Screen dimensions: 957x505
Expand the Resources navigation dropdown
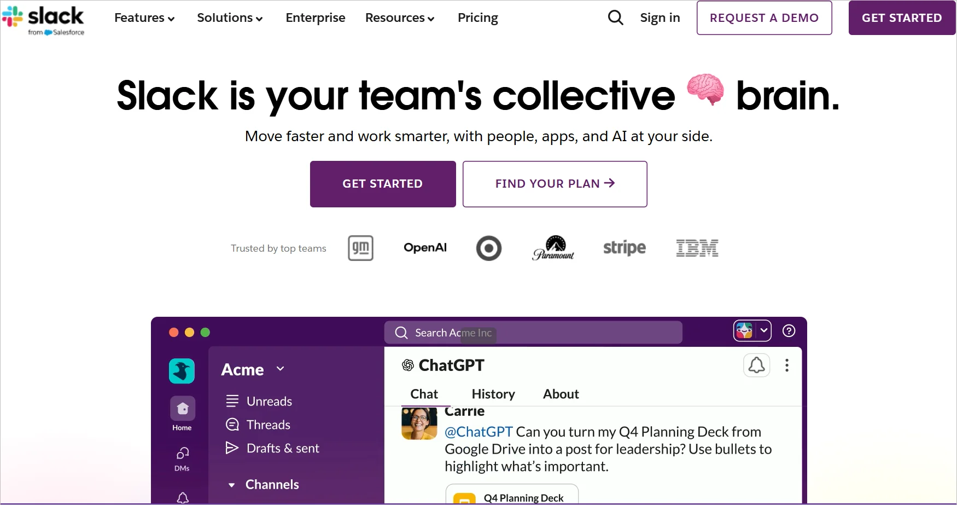pyautogui.click(x=400, y=18)
